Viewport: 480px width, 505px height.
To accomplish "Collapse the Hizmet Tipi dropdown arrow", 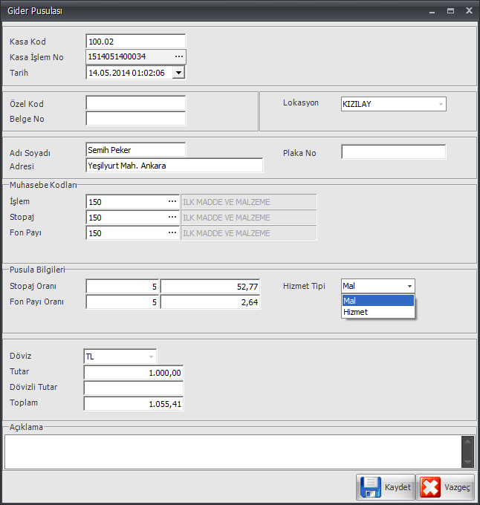I will [x=409, y=286].
